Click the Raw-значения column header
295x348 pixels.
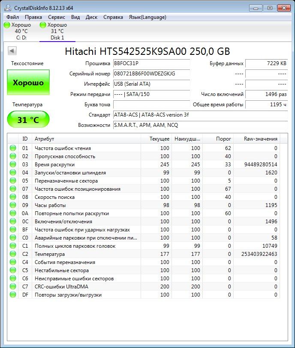point(256,139)
